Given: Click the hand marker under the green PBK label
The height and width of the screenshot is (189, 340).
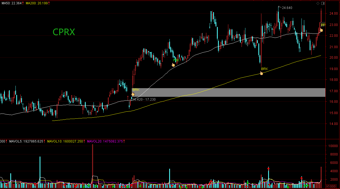Looking at the screenshot, I should tap(174, 65).
